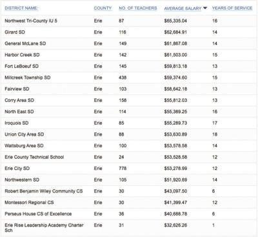
Task: Select the Erie County Technical School name
Action: pos(34,157)
